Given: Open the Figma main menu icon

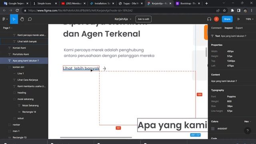Looking at the screenshot, I should click(x=5, y=19).
